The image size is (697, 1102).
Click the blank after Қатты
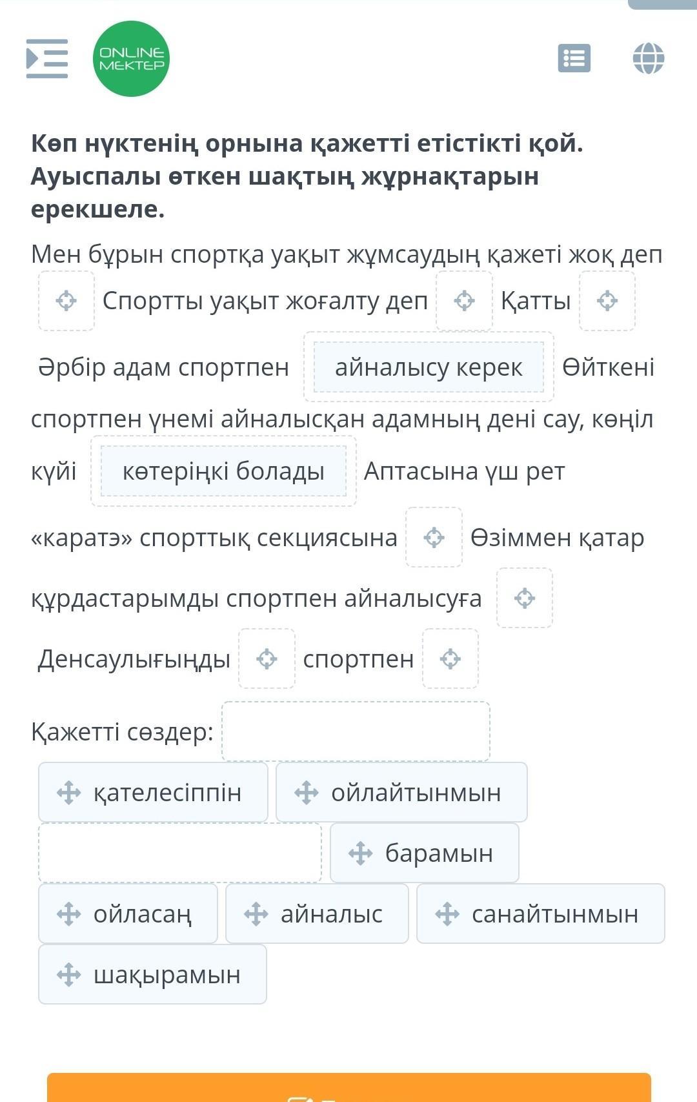pos(607,301)
